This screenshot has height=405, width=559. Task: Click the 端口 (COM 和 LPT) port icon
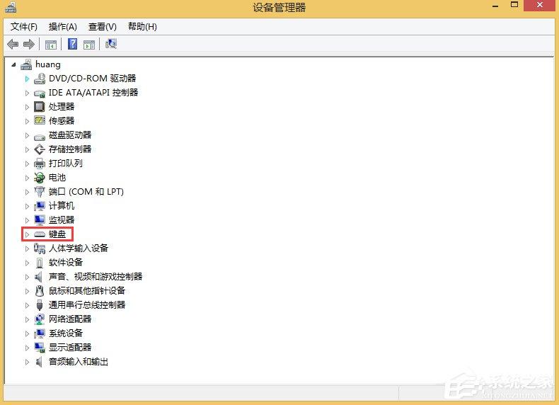click(x=40, y=192)
